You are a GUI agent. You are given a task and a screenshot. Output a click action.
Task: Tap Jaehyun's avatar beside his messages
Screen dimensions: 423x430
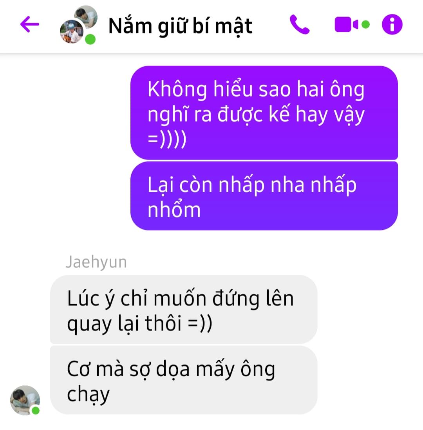(25, 400)
